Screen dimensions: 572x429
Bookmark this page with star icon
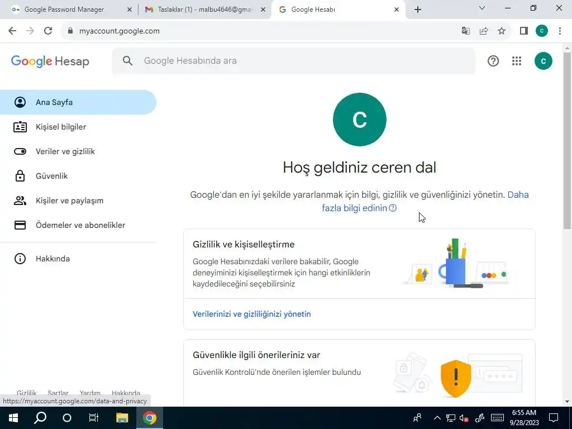point(502,31)
